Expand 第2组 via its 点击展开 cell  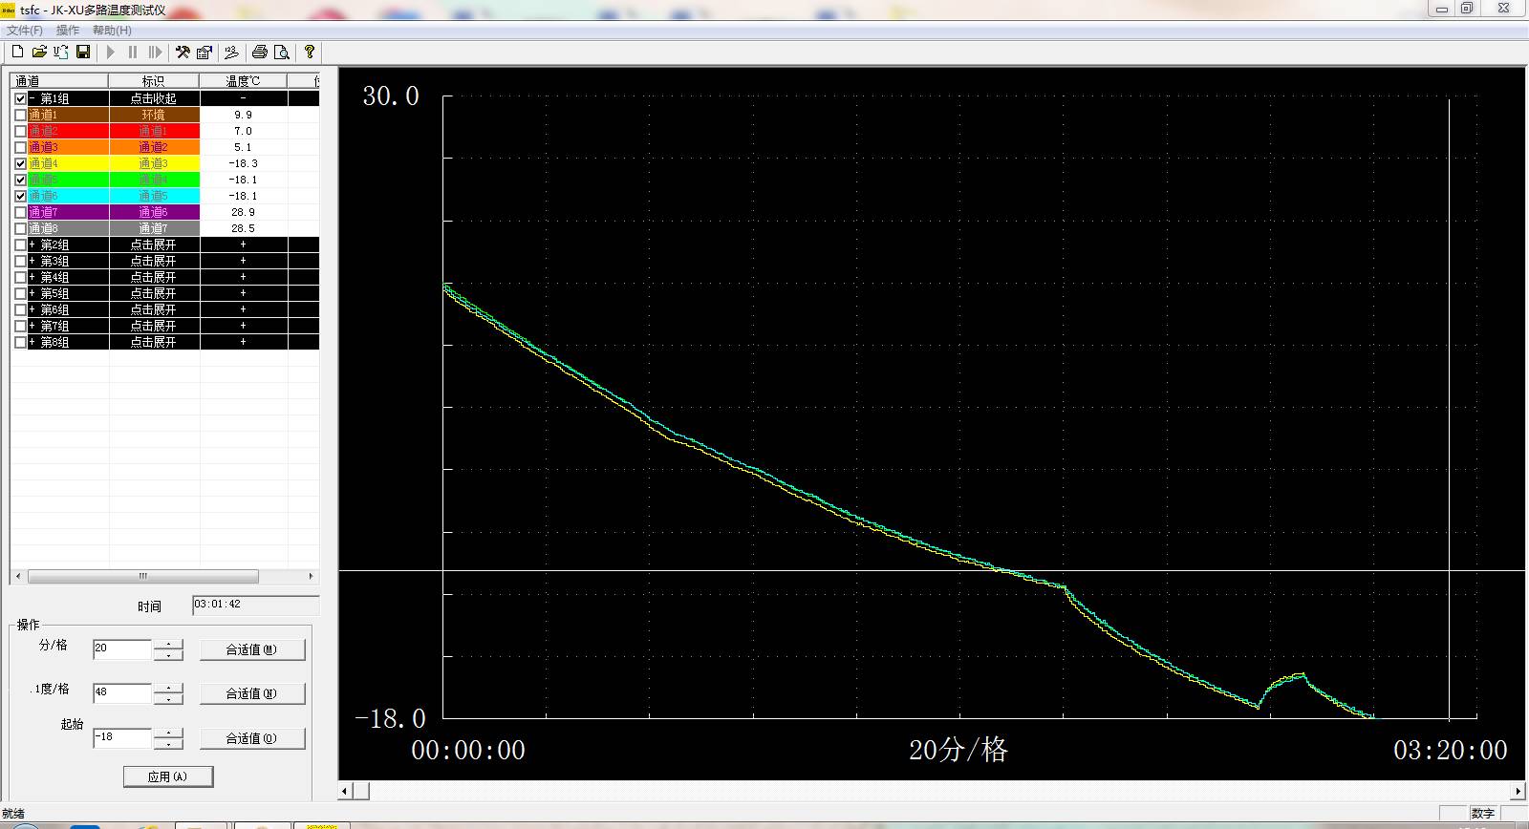154,244
